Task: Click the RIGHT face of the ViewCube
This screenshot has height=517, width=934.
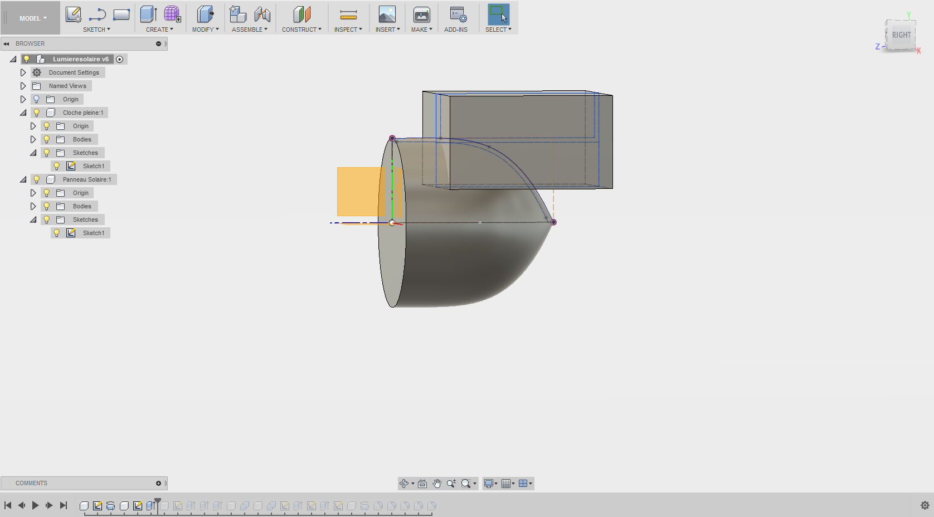Action: 901,35
